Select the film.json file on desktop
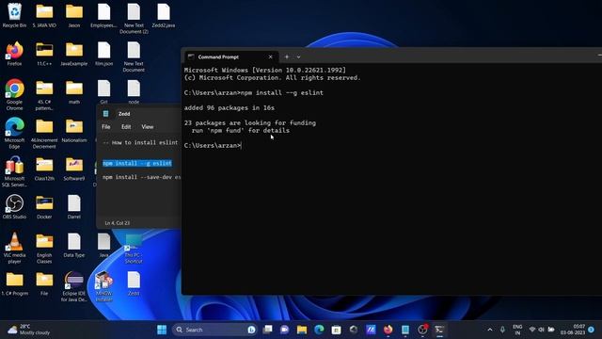The height and width of the screenshot is (339, 602). [103, 54]
